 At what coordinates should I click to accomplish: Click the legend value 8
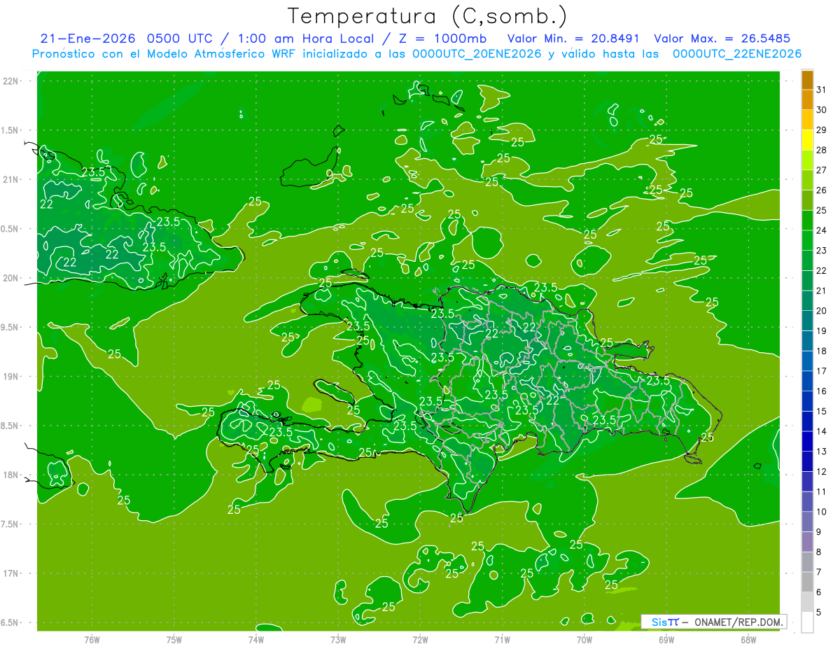pos(820,552)
